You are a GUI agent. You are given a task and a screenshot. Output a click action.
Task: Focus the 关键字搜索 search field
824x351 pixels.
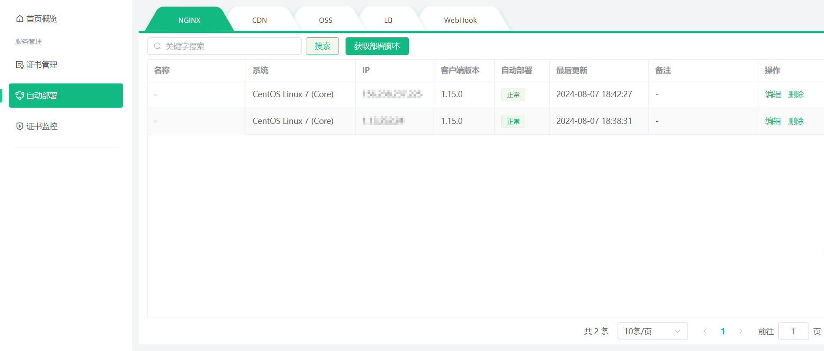click(224, 46)
